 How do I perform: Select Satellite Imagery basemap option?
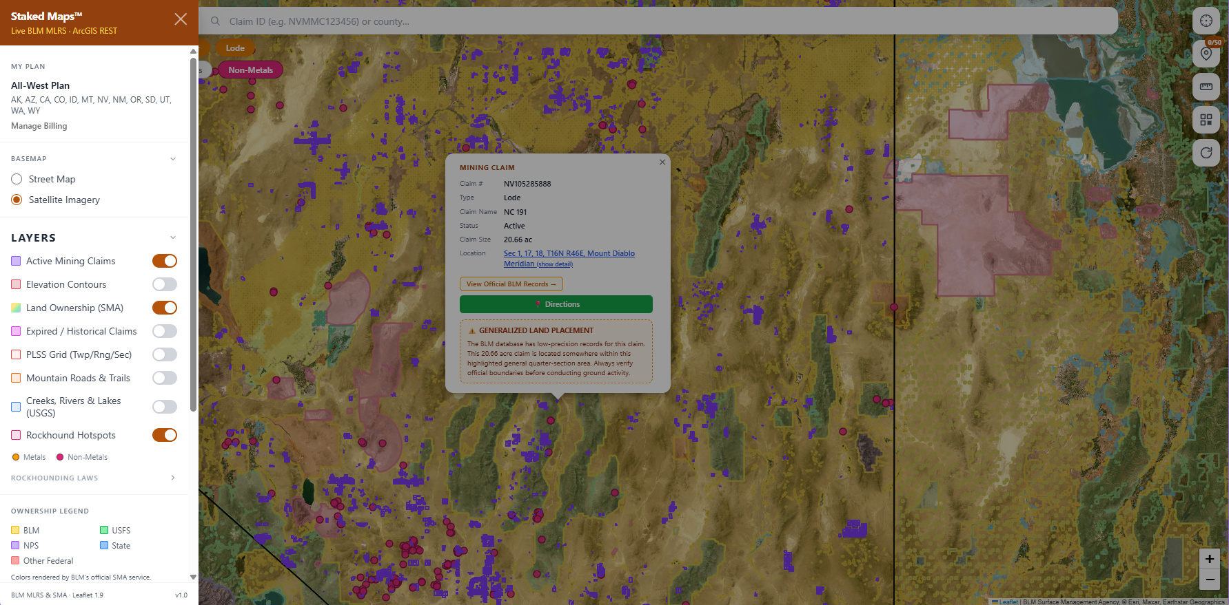17,200
